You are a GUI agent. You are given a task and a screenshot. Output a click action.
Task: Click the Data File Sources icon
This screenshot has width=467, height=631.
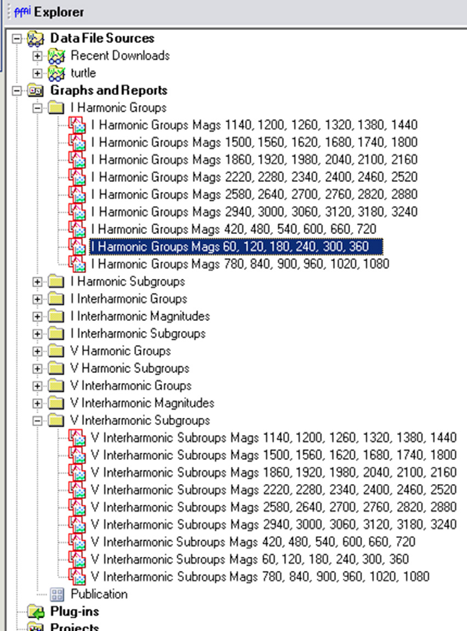coord(36,38)
